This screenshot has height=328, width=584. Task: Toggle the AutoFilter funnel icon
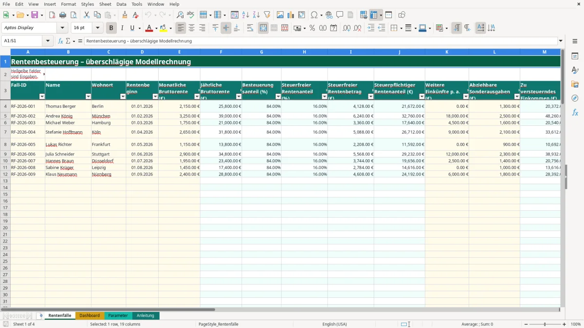point(267,15)
